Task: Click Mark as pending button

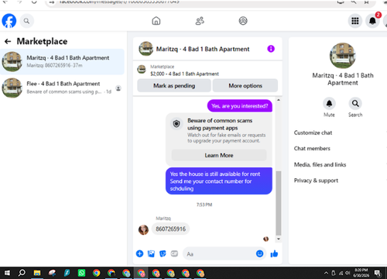Action: [x=174, y=86]
